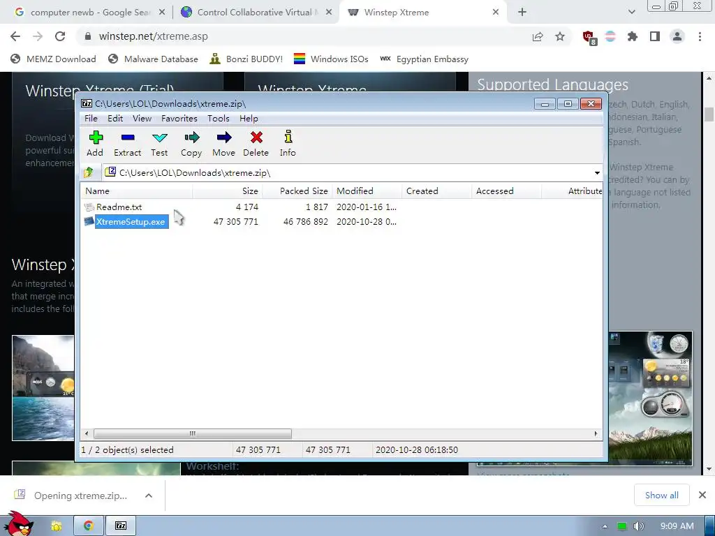Open the Extensions puzzle icon

633,36
